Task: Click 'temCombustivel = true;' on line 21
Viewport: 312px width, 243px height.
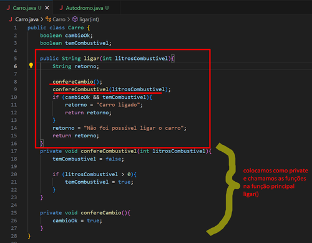Action: click(99, 182)
